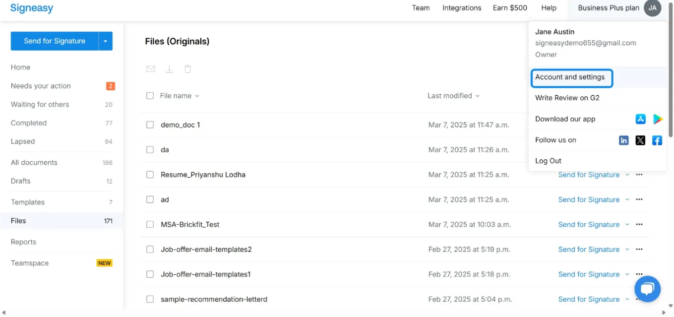Send ad file for Signature link
The image size is (674, 317).
click(589, 199)
